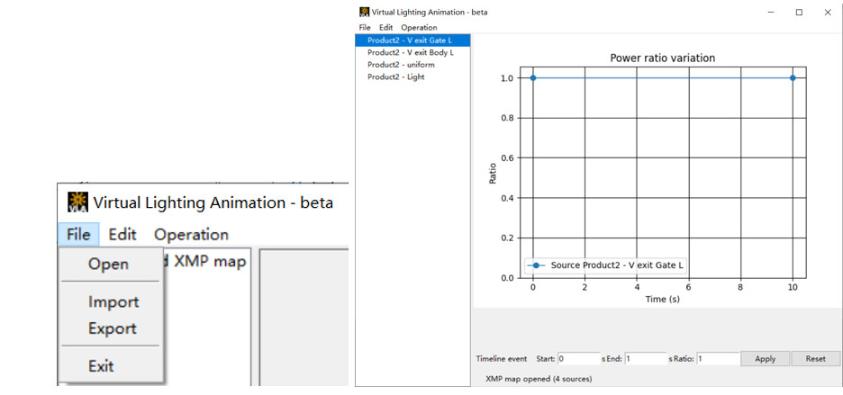
Task: Click the plot data point at time 10
Action: tap(793, 78)
